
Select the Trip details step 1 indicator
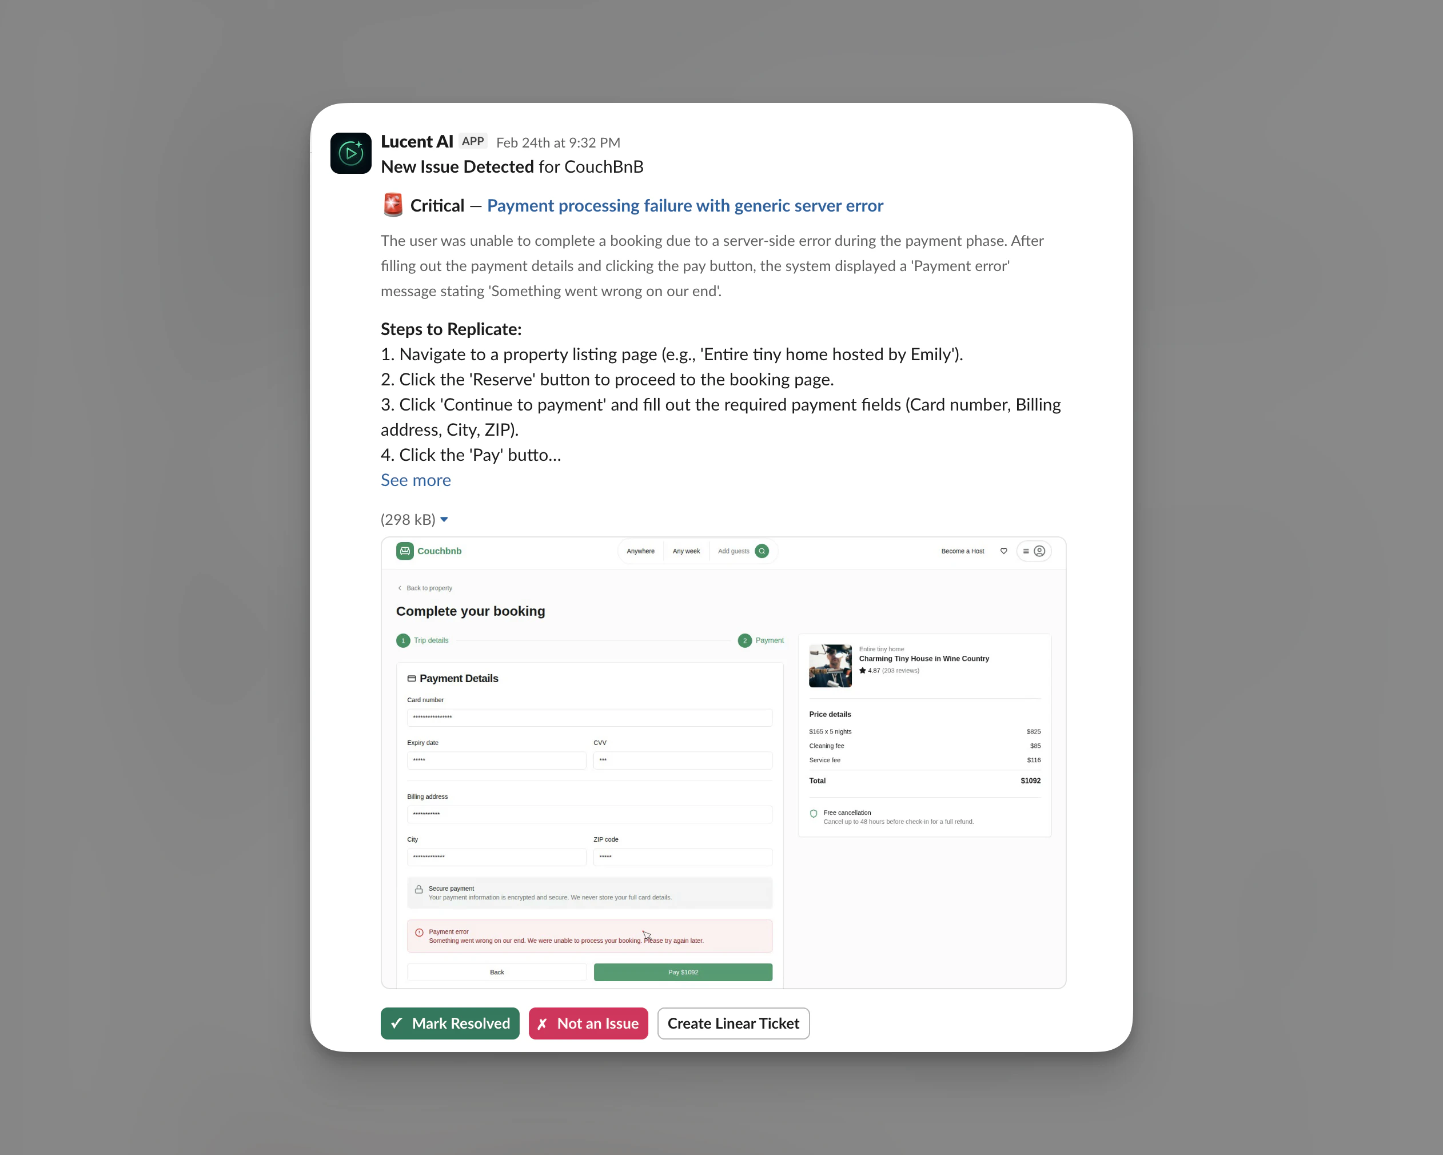pos(403,641)
